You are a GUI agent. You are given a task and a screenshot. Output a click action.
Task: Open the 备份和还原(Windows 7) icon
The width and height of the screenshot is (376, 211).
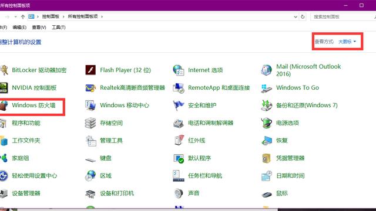(266, 105)
